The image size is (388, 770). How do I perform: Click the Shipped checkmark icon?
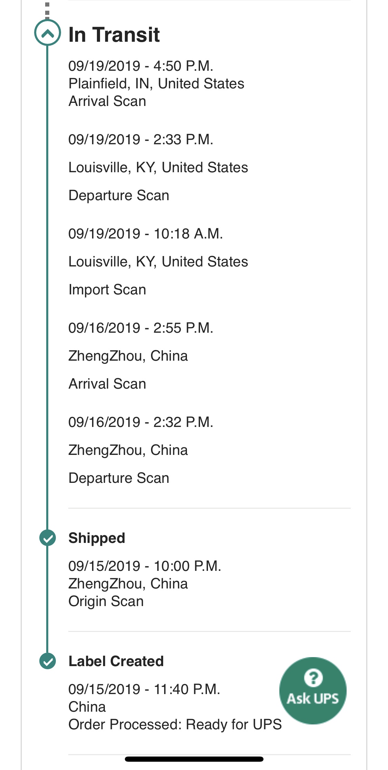coord(48,538)
